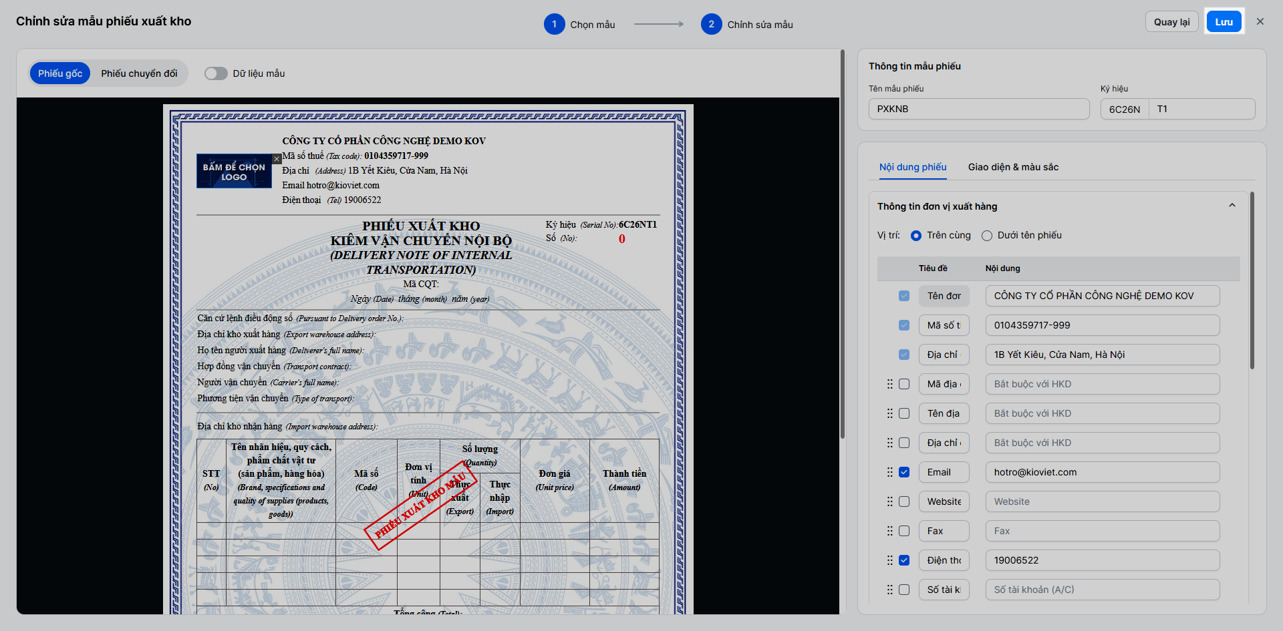
Task: Edit tax code field 0104359717-999
Action: pyautogui.click(x=1103, y=325)
